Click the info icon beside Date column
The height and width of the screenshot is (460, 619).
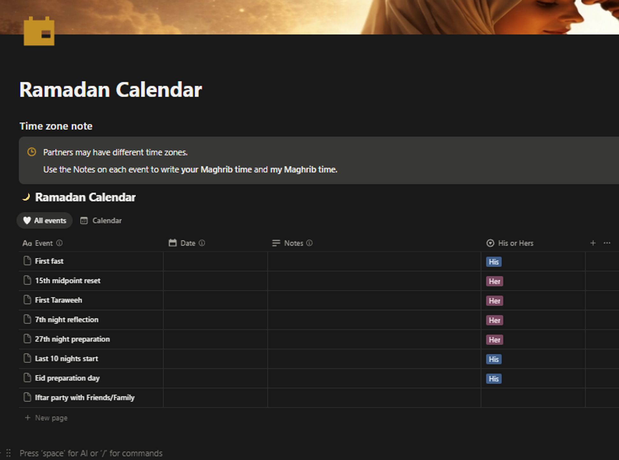tap(202, 243)
